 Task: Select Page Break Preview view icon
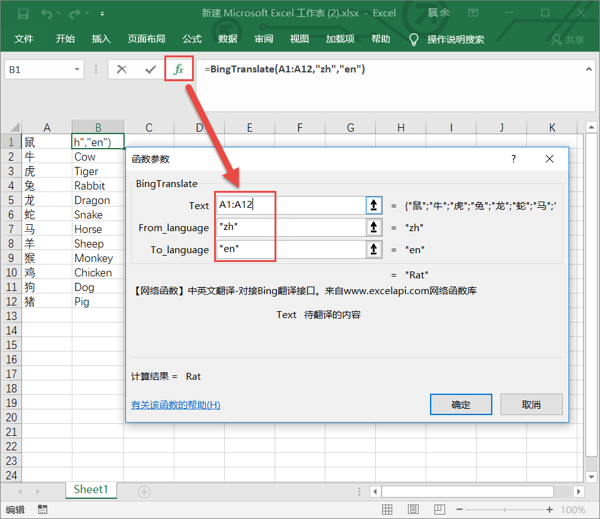tap(439, 509)
